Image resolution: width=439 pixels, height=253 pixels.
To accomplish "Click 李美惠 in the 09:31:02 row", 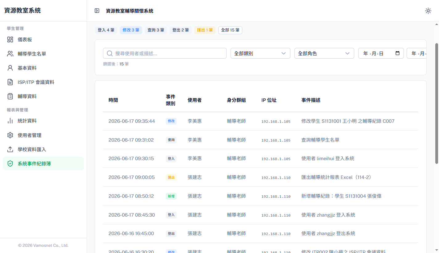I will (x=195, y=140).
